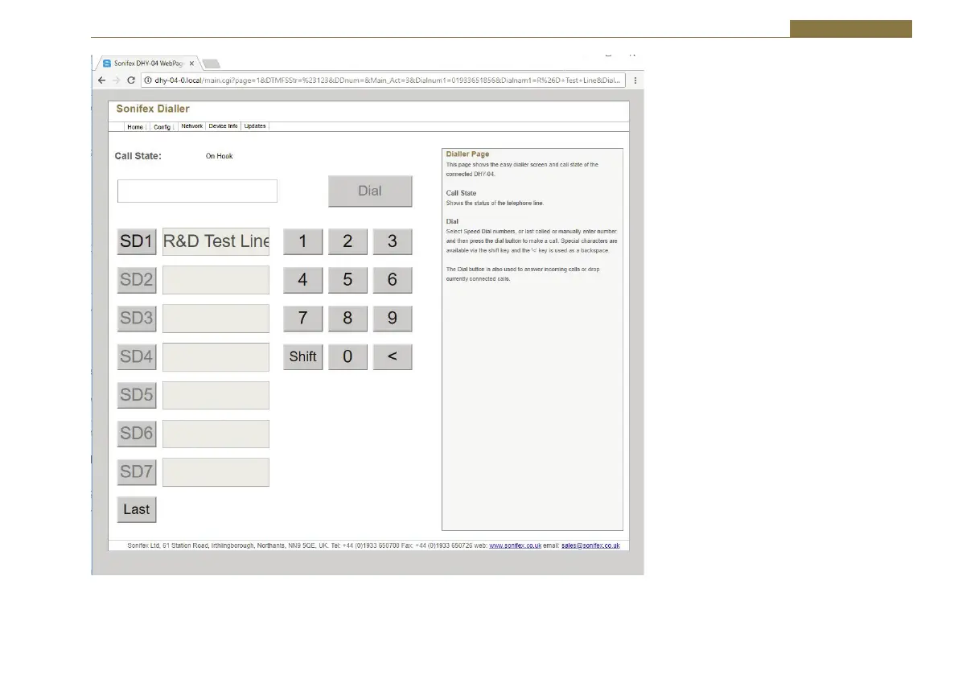Choose the R&D Test Line entry
Image resolution: width=958 pixels, height=675 pixels.
(x=216, y=241)
